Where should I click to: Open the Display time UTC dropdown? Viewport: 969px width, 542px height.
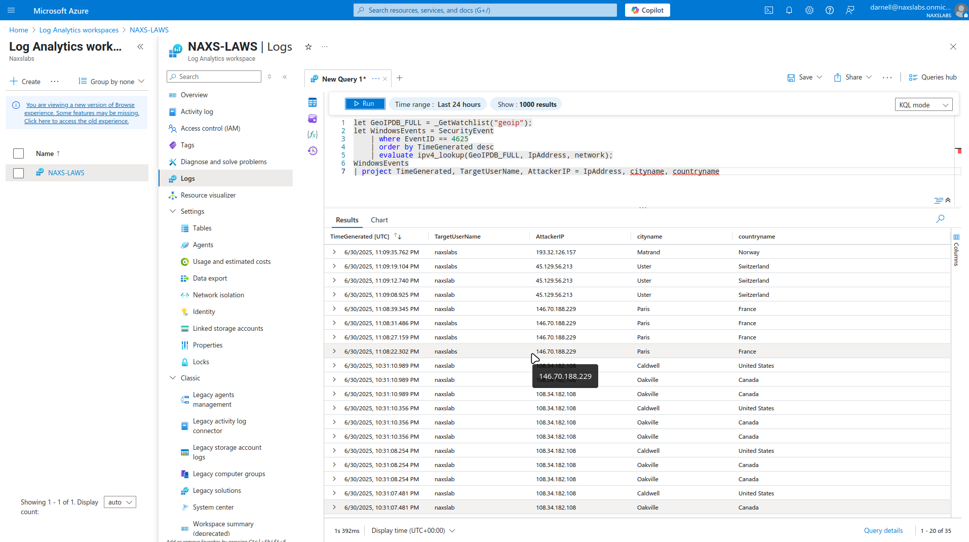(x=413, y=530)
